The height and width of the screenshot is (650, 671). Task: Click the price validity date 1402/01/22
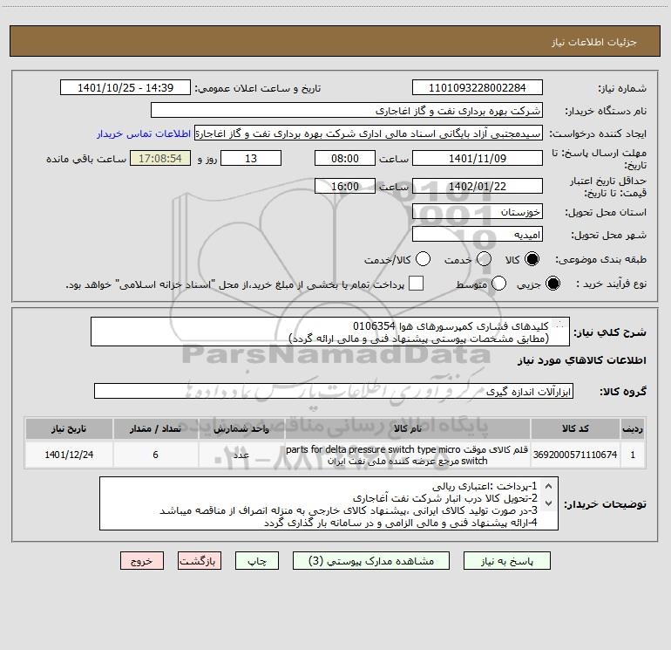[478, 187]
